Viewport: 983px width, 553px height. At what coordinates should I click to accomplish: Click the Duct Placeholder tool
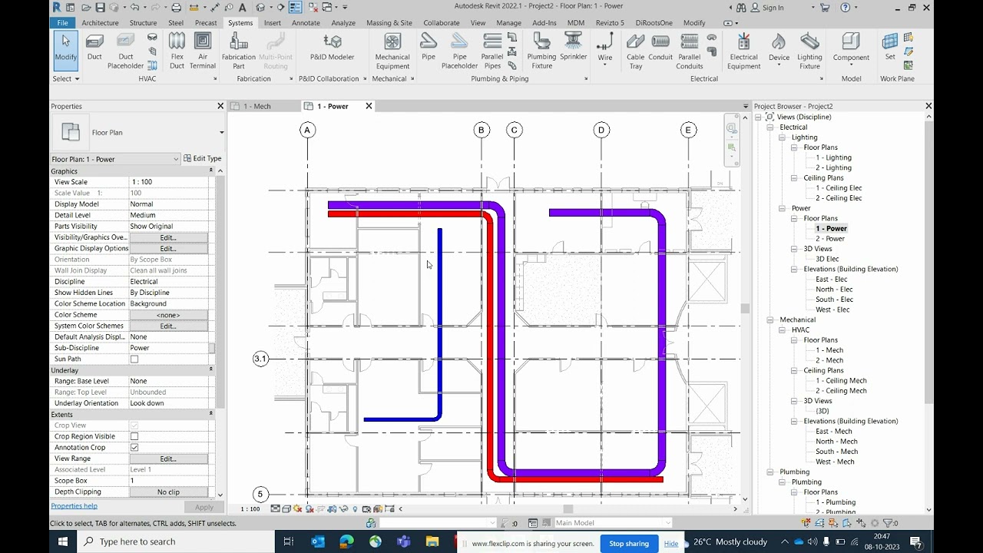pos(125,51)
